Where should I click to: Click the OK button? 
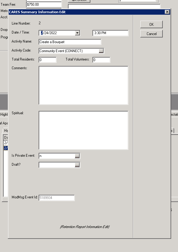coord(151,25)
